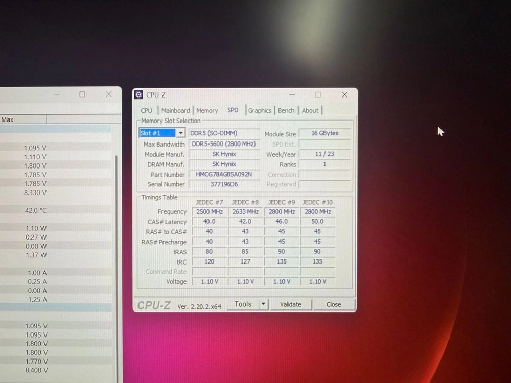This screenshot has width=511, height=383.
Task: Click the Max column header
Action: click(23, 119)
